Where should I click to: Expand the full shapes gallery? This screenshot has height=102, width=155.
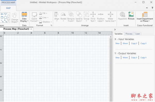pyautogui.click(x=9, y=21)
